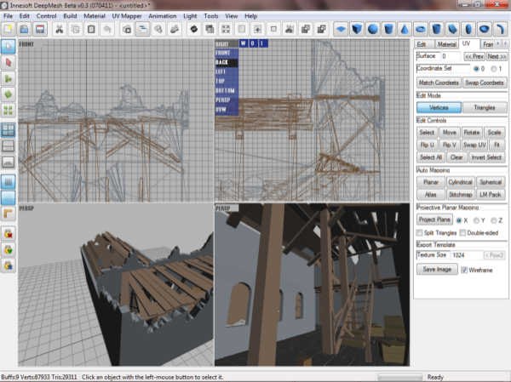Click the Save disk icon in toolbar
This screenshot has width=511, height=382.
pyautogui.click(x=42, y=28)
